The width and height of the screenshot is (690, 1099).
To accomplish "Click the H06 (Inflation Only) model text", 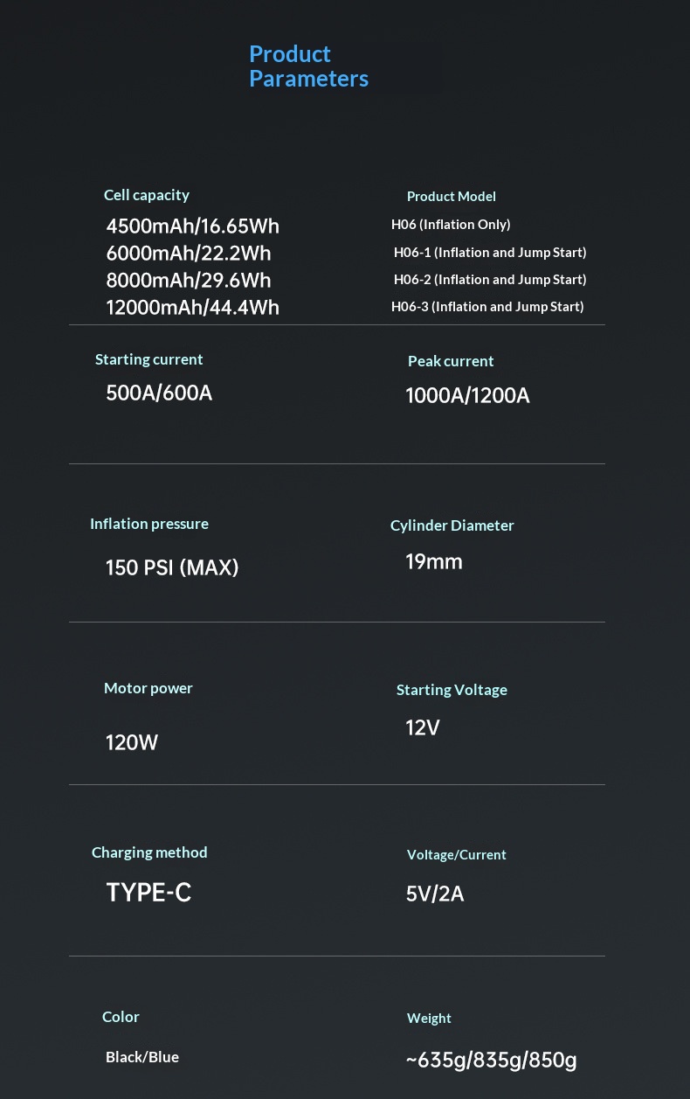I will pyautogui.click(x=451, y=225).
